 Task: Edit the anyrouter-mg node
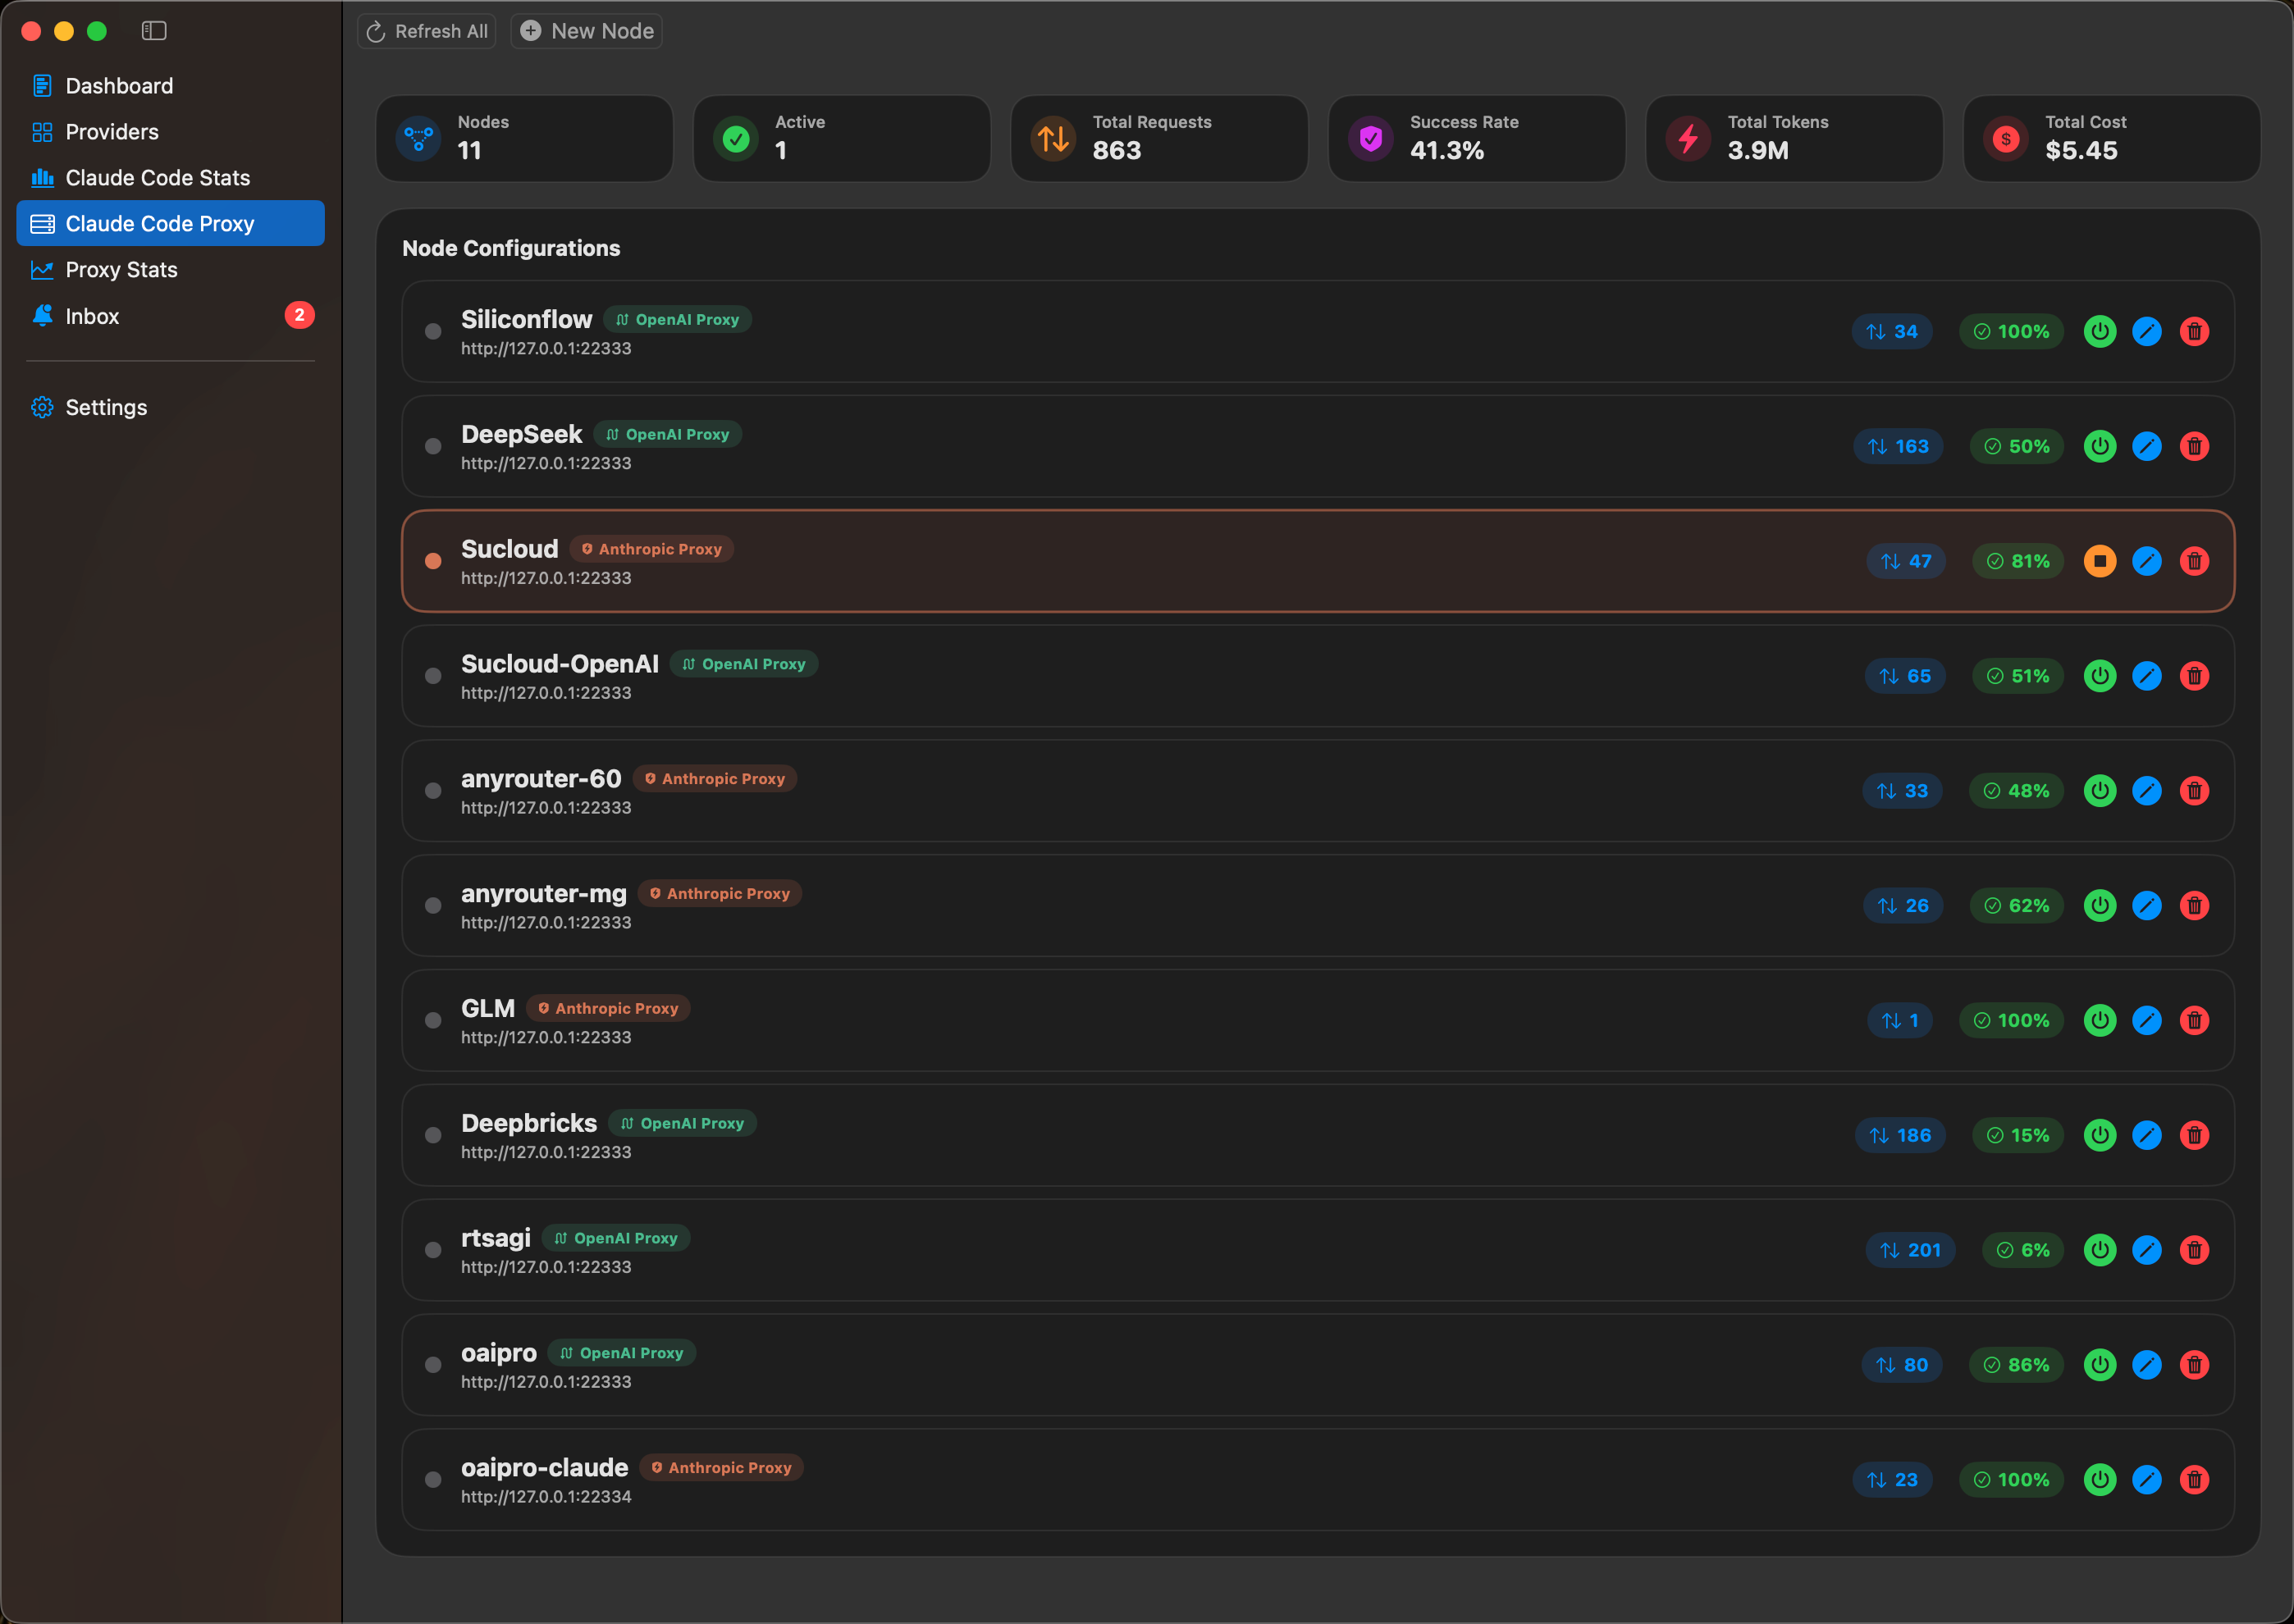coord(2147,905)
